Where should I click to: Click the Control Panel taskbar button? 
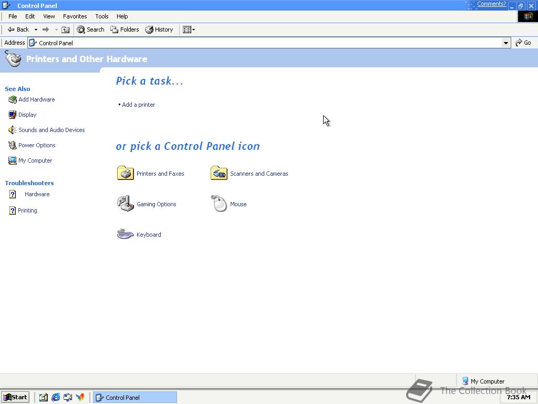(135, 397)
